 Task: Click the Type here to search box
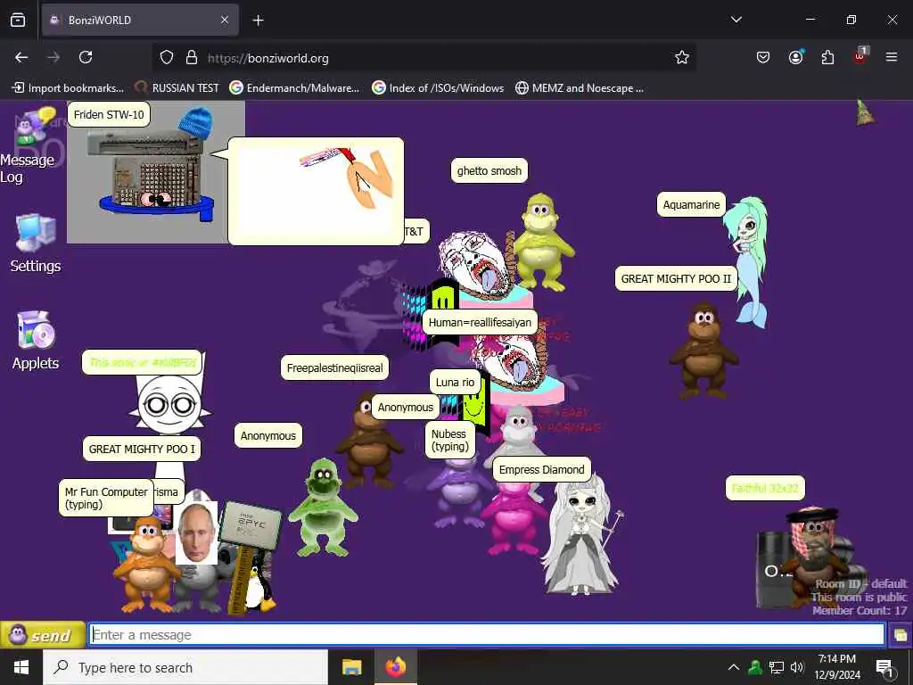(185, 667)
